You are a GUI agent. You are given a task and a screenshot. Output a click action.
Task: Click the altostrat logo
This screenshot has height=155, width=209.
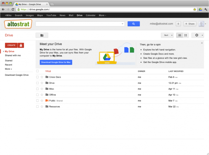coord(18,24)
